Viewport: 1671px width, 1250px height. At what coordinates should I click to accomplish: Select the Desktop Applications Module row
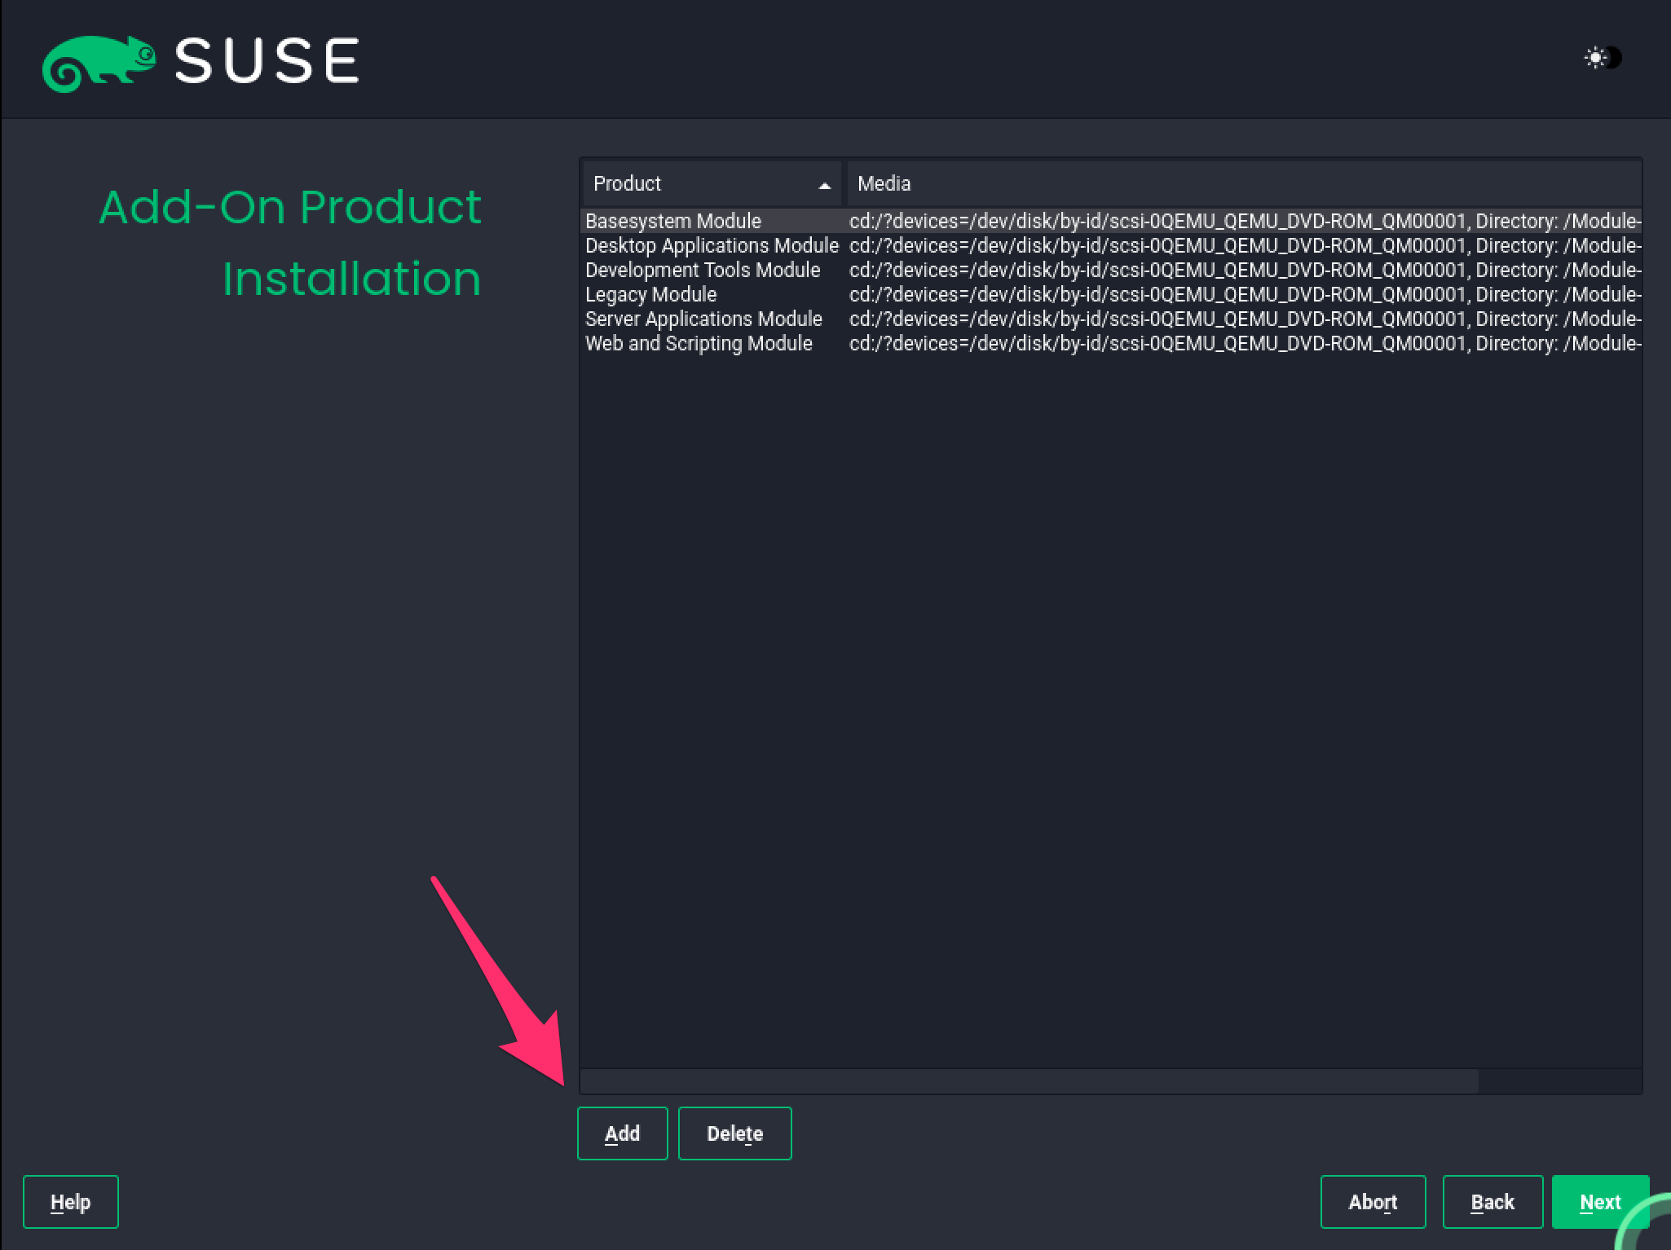coord(1111,245)
